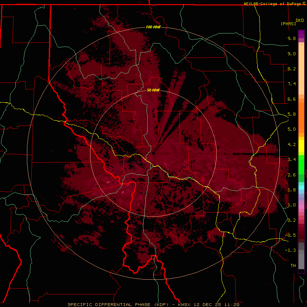Select the 3.4 value on the color scale
307x307 pixels.
point(292,160)
